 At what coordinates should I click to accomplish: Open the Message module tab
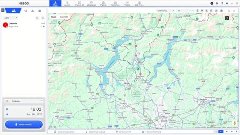[91, 3]
